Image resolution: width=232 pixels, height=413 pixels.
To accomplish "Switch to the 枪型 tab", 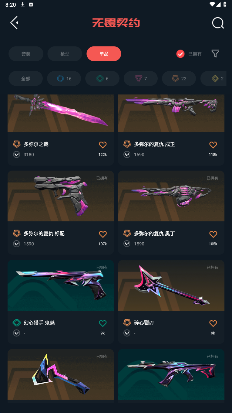I will click(x=65, y=54).
